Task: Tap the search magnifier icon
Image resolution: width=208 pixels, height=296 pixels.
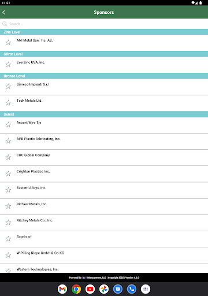Action: 5,24
